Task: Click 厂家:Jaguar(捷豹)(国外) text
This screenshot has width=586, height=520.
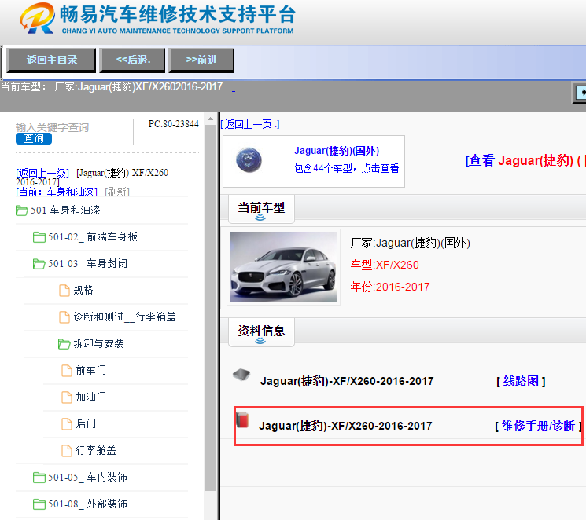Action: [x=410, y=243]
